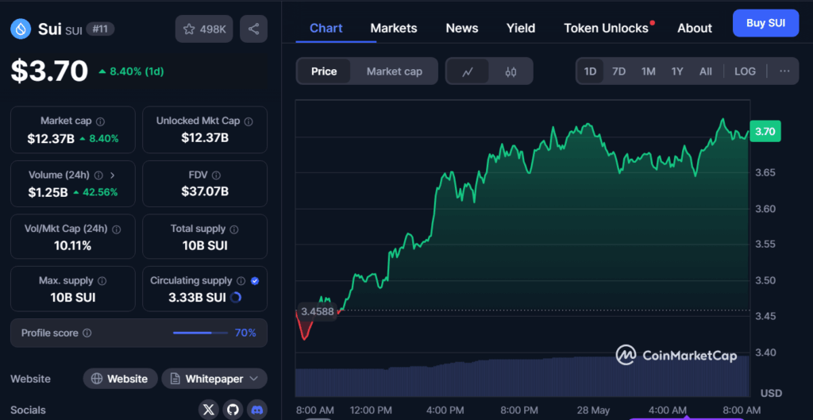Show Max. supply info icon
Image resolution: width=813 pixels, height=420 pixels.
tap(102, 281)
